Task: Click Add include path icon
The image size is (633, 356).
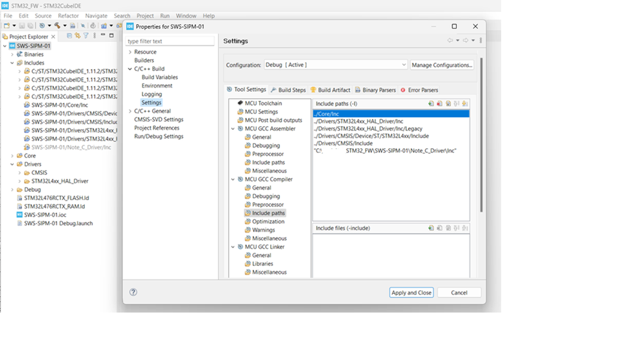Action: point(431,104)
